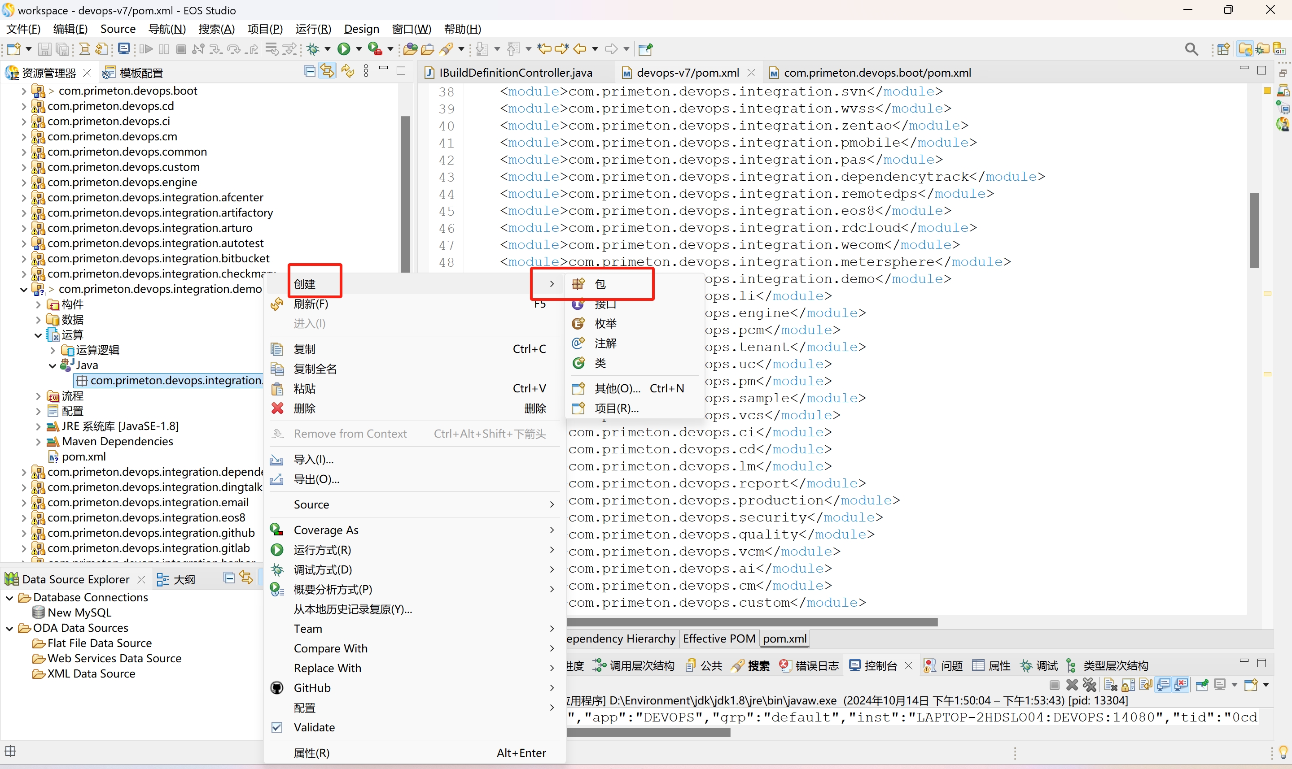Screen dimensions: 1292x769
Task: Click the GitHub icon in context menu
Action: coord(277,688)
